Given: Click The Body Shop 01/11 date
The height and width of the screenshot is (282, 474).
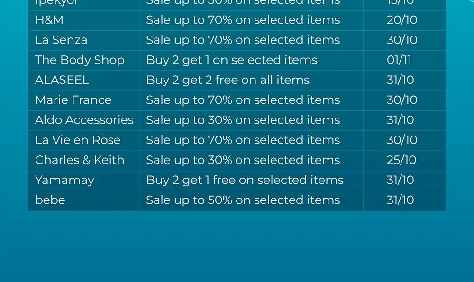Looking at the screenshot, I should pos(399,60).
